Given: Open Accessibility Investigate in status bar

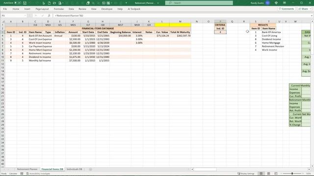Looking at the screenshot, I should (x=38, y=174).
